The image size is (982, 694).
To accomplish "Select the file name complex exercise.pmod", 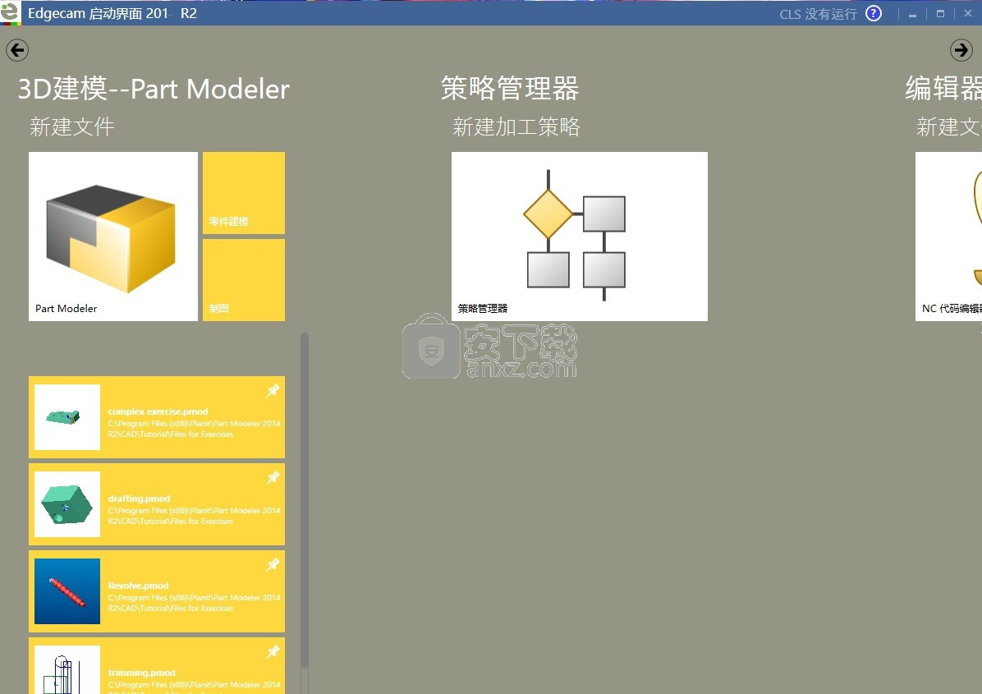I will coord(158,411).
